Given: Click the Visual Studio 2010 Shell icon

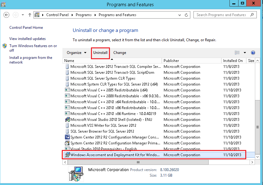Looking at the screenshot, I should coord(67,120).
